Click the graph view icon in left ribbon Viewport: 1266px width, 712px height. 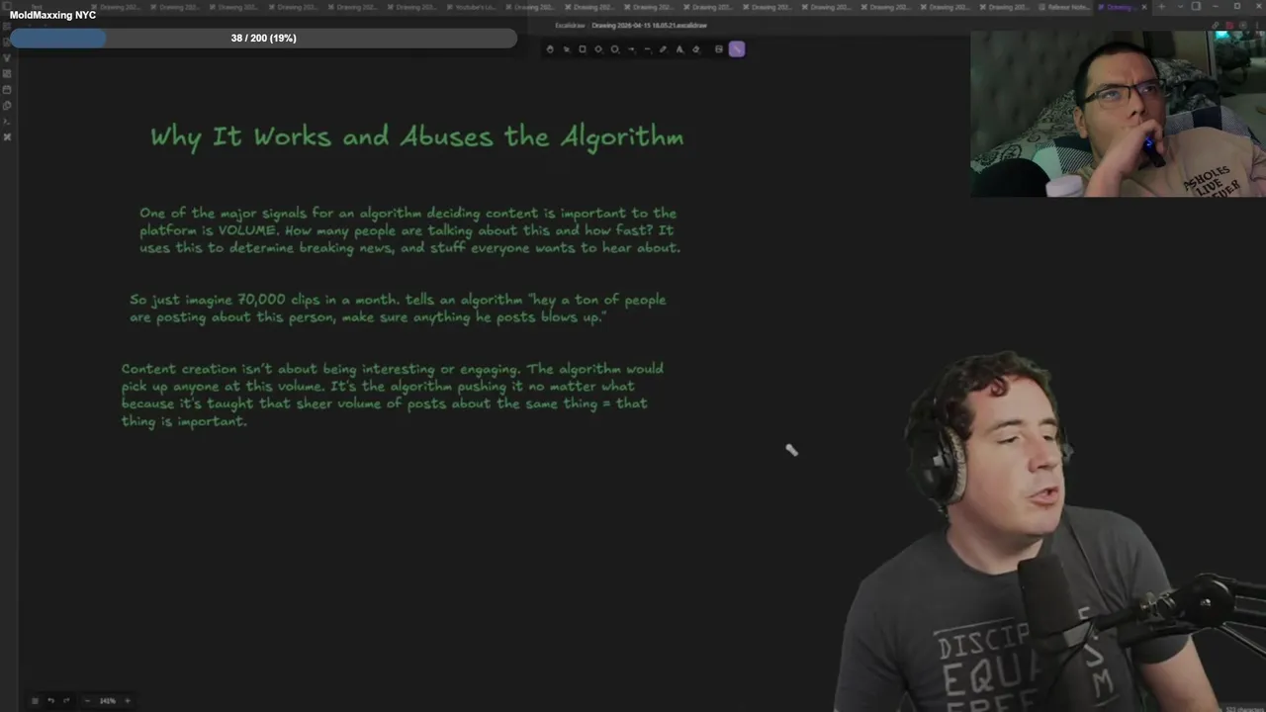(x=7, y=57)
